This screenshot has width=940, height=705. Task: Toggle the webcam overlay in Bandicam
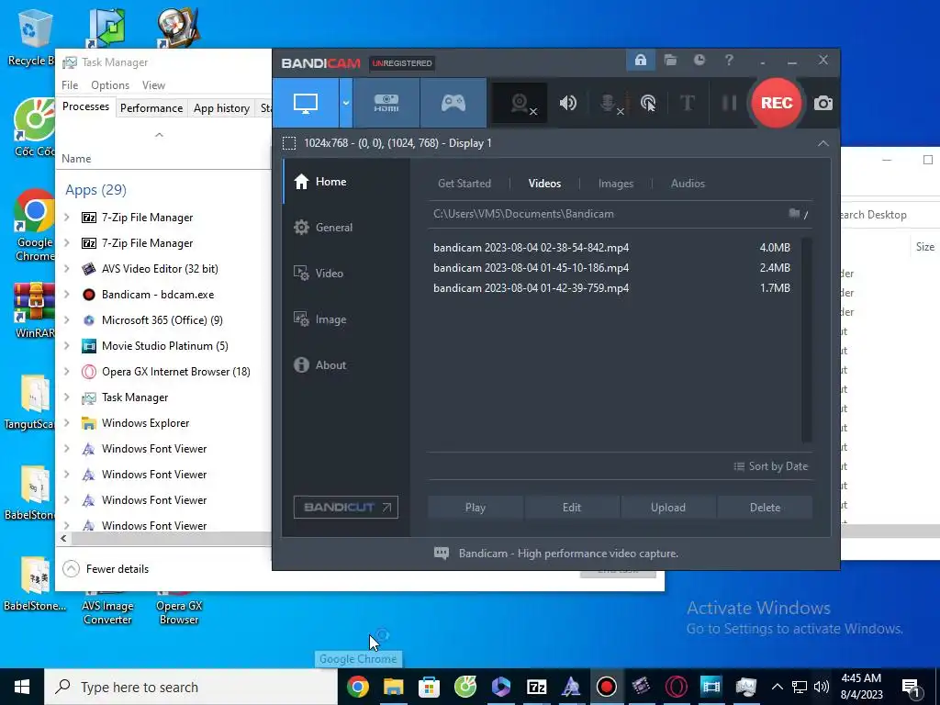point(520,103)
